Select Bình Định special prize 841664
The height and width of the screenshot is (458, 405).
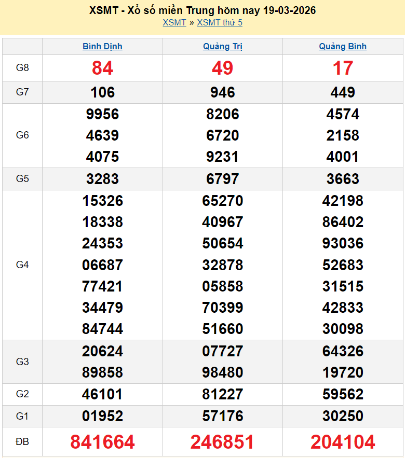coord(102,442)
